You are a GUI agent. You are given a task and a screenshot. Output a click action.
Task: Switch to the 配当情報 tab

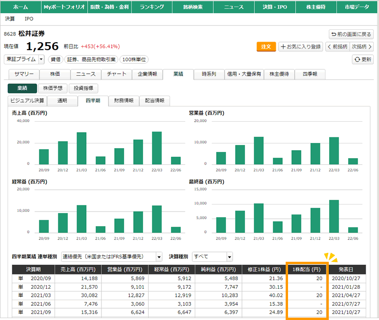point(155,101)
